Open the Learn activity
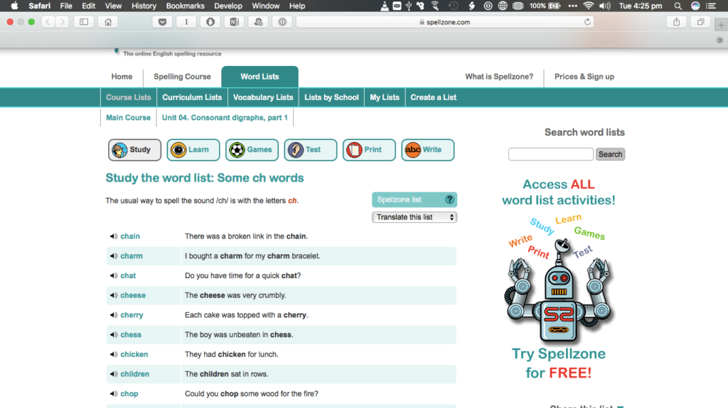 tap(193, 150)
